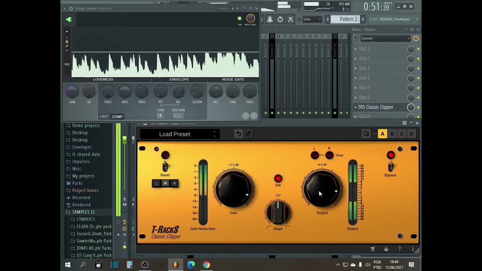This screenshot has height=271, width=482.
Task: Open Load Preset in Classic Clipper
Action: pos(175,134)
